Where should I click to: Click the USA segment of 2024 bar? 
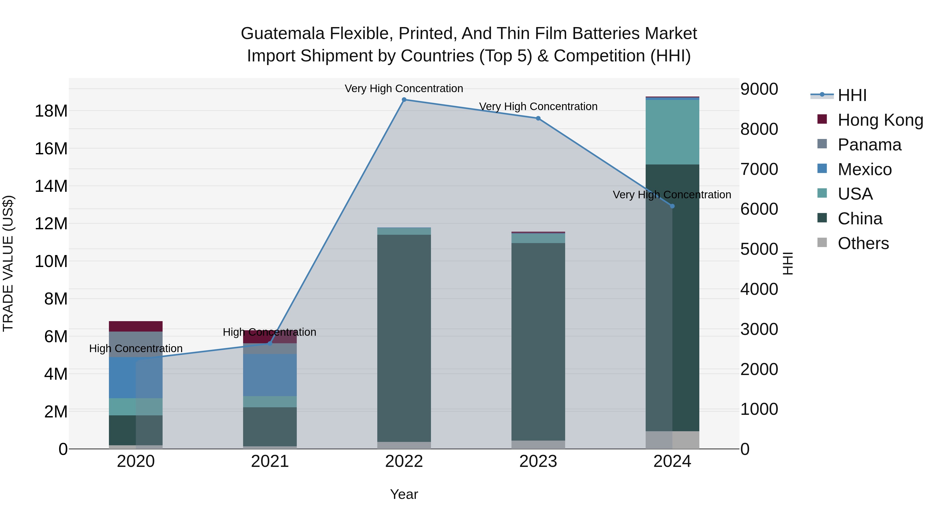tap(672, 132)
